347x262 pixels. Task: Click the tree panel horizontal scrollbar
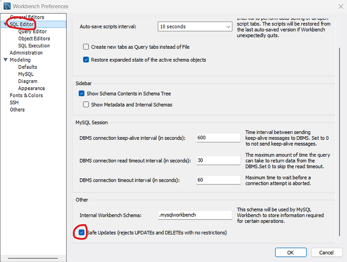(x=33, y=258)
